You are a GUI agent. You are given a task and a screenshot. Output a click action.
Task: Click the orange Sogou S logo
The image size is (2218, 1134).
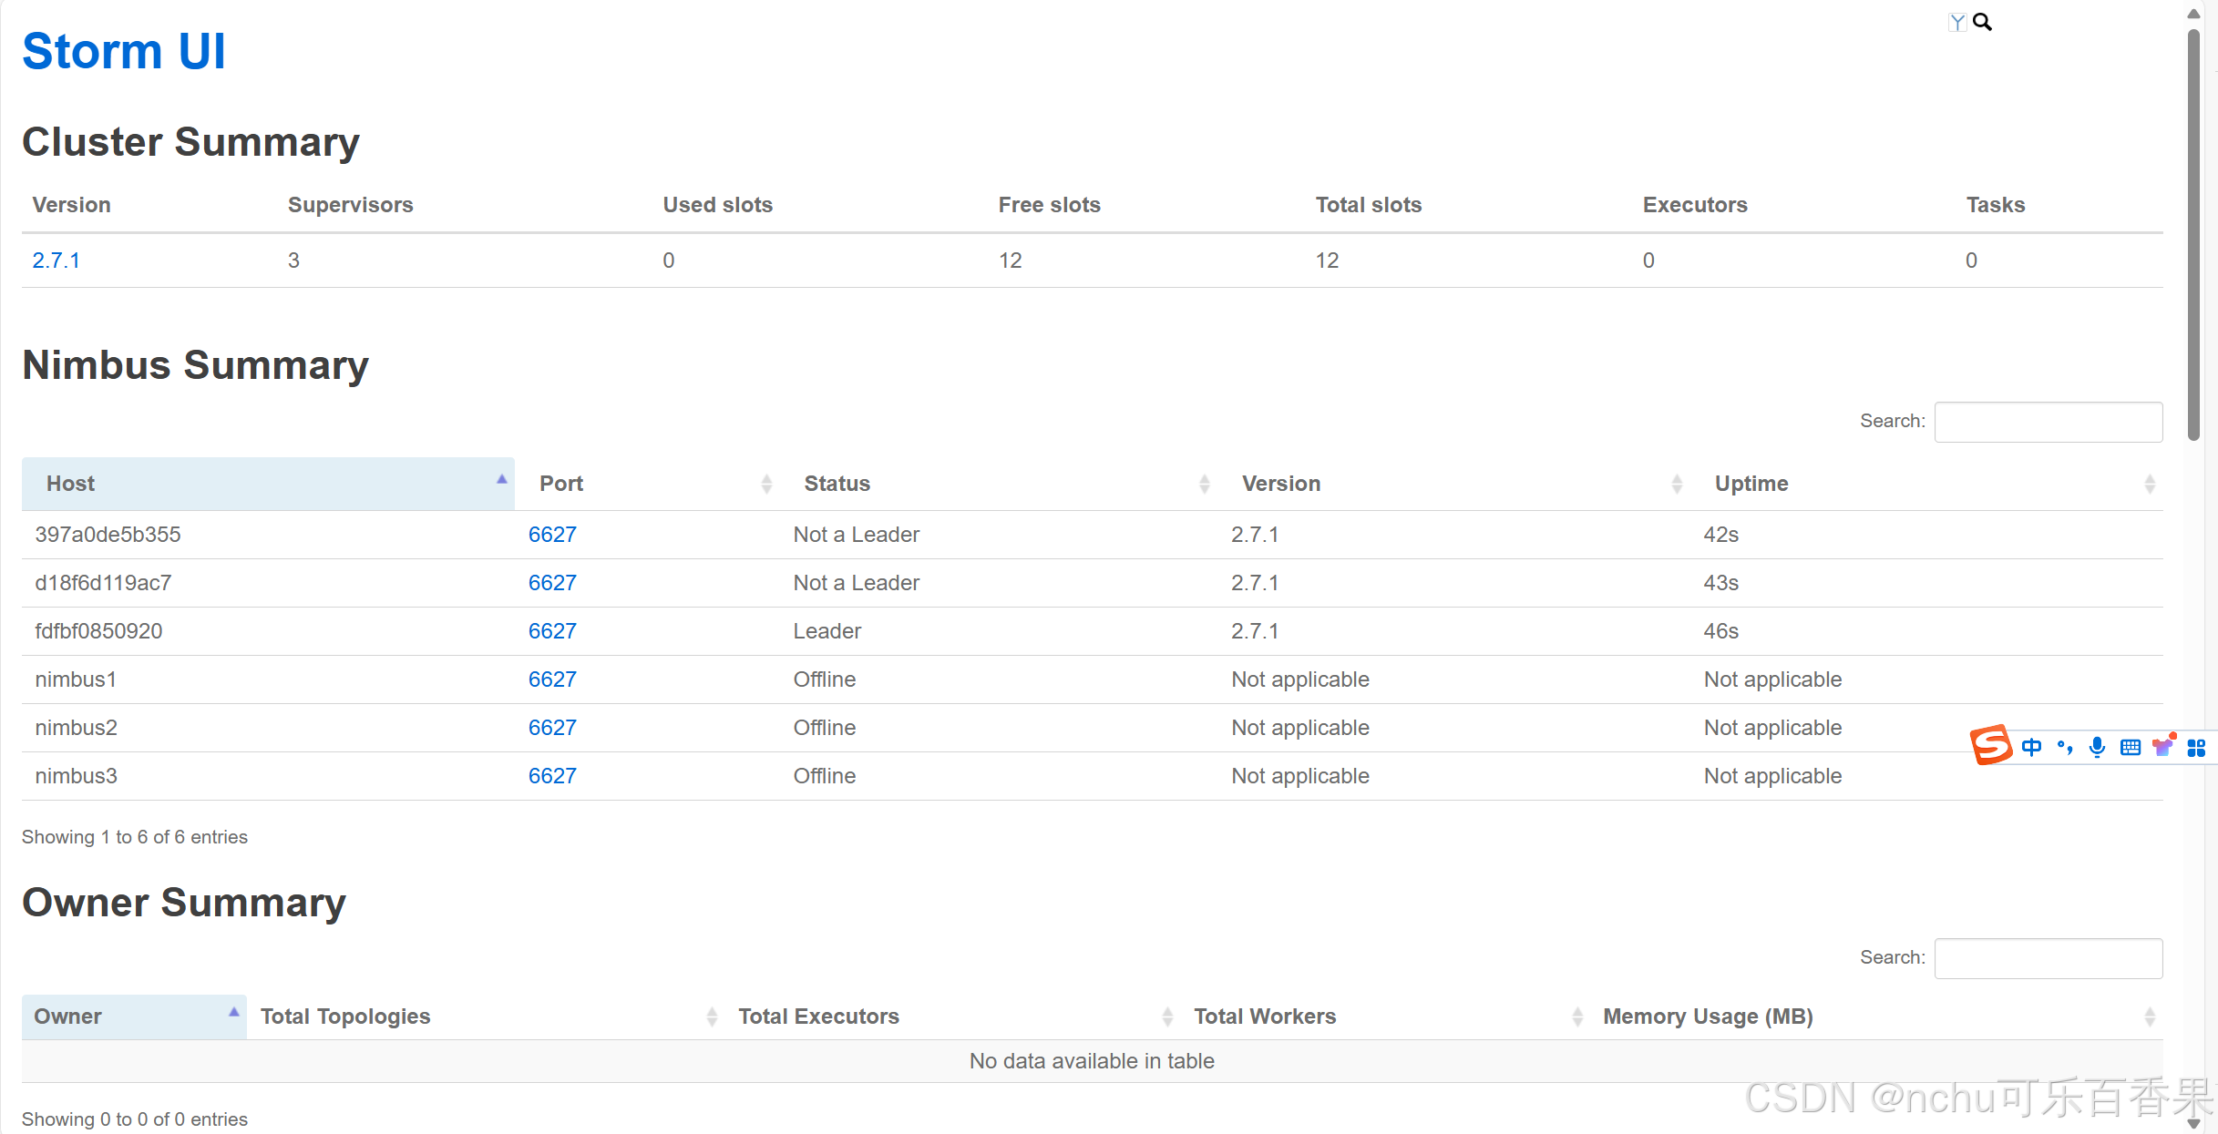coord(1990,745)
